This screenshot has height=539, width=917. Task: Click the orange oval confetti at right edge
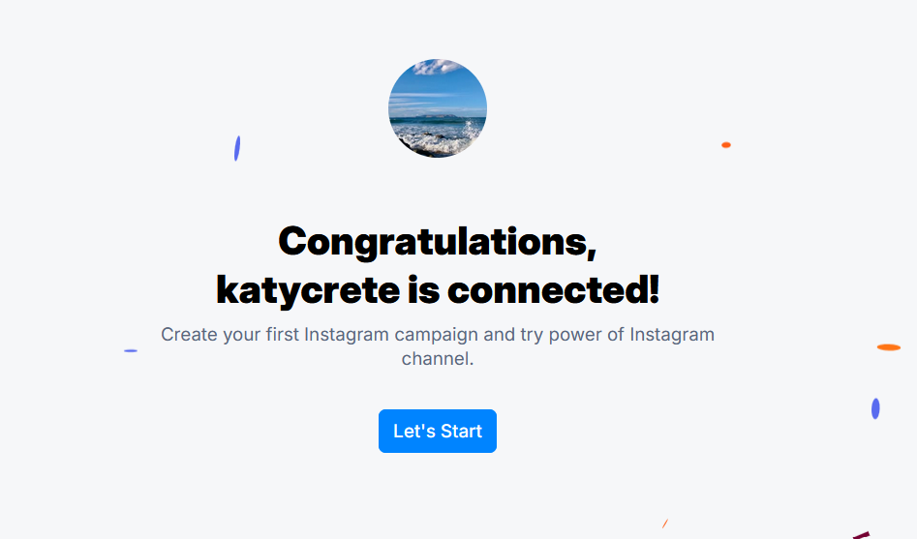click(x=888, y=347)
